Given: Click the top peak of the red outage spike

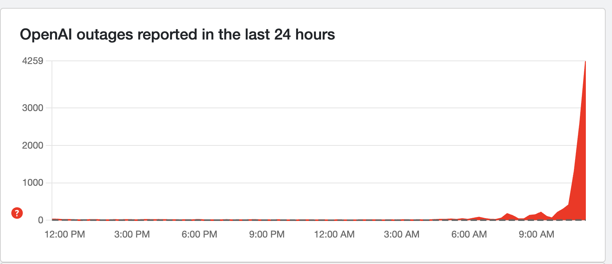Looking at the screenshot, I should (x=585, y=62).
